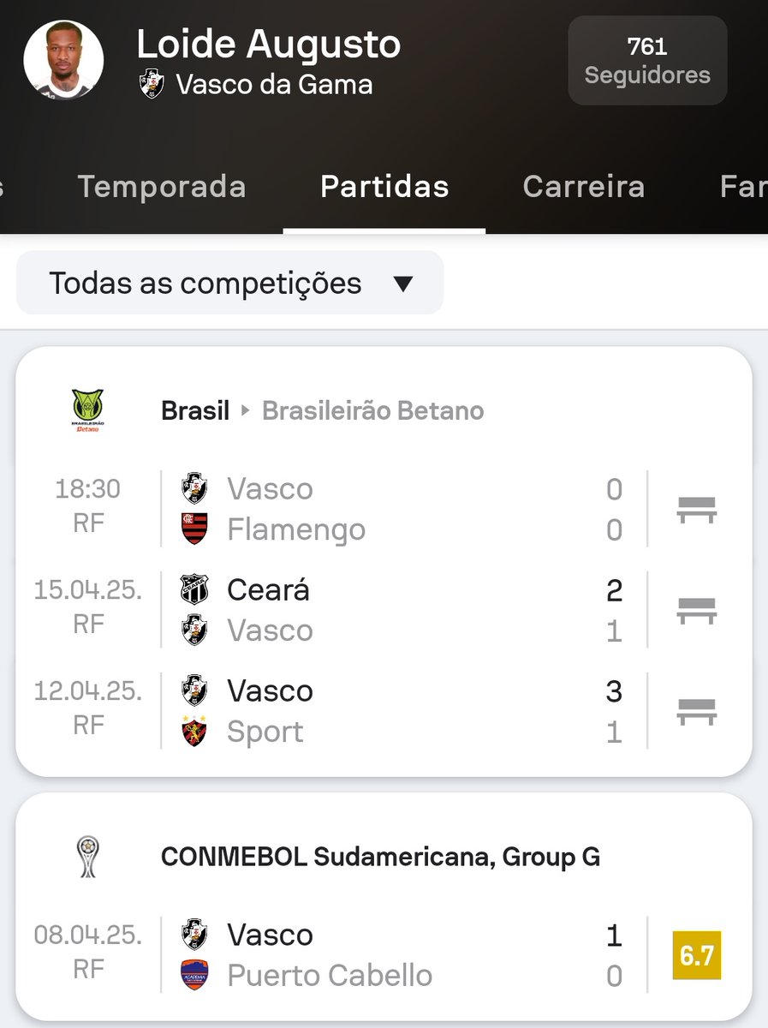Click the Vasco da Gama crest in header

[x=152, y=84]
